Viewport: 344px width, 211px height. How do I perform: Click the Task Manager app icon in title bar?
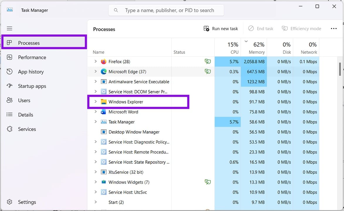pos(10,10)
